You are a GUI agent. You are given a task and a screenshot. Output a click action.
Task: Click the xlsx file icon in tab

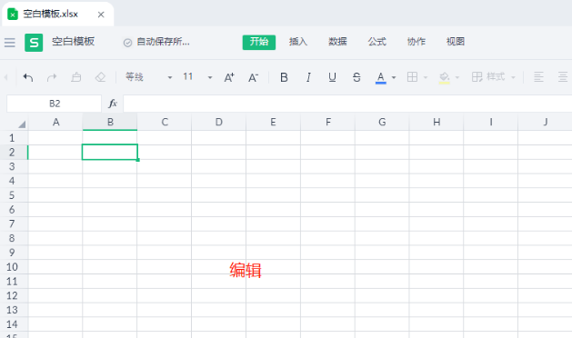13,15
